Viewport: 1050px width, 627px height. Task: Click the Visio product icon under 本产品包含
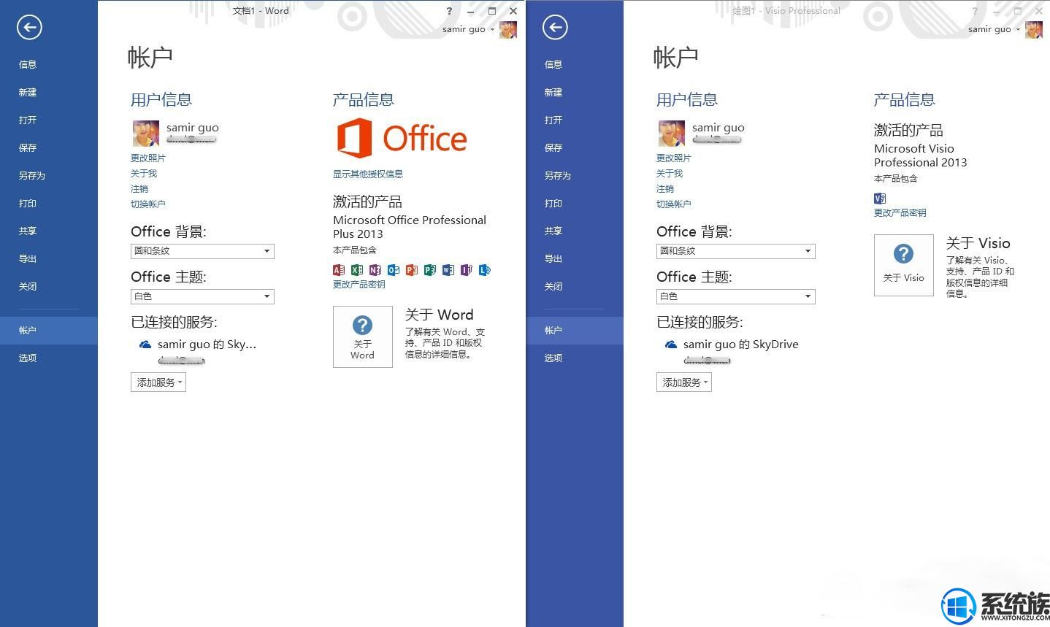(880, 199)
